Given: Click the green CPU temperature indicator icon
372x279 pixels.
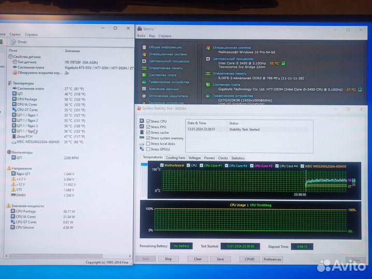Looking at the screenshot, I should pos(283,64).
